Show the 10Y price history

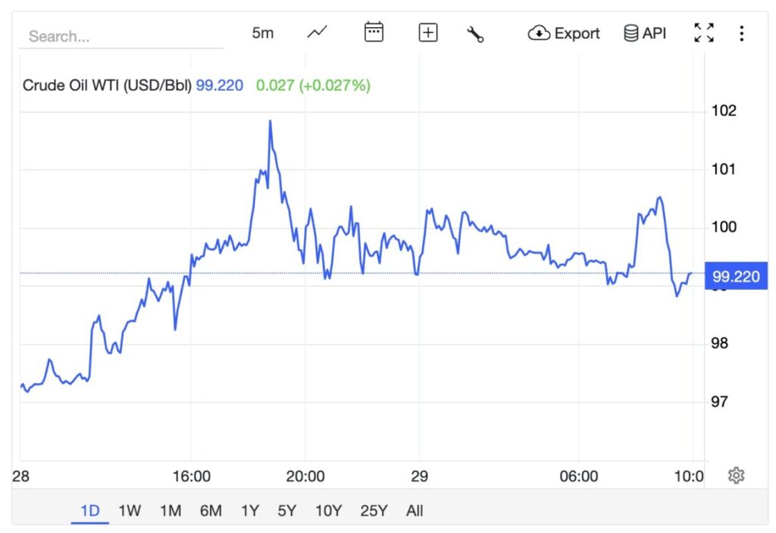pyautogui.click(x=328, y=510)
